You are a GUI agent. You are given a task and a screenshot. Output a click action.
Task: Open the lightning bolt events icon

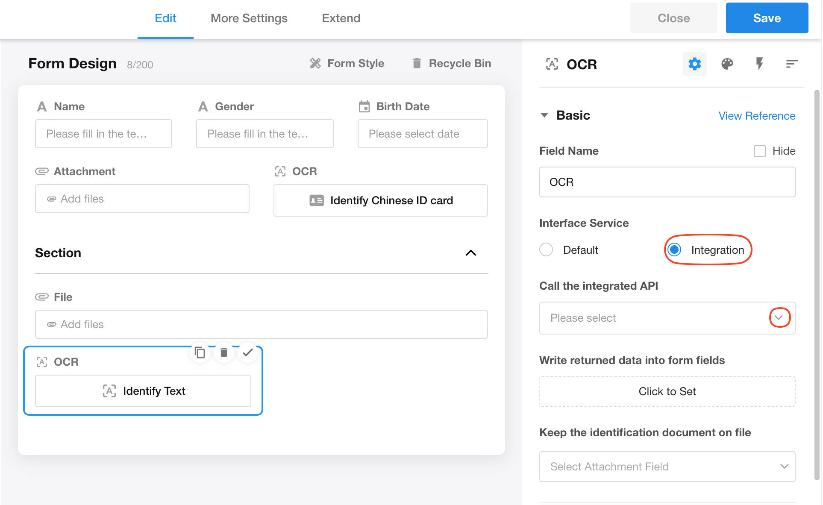[x=759, y=64]
